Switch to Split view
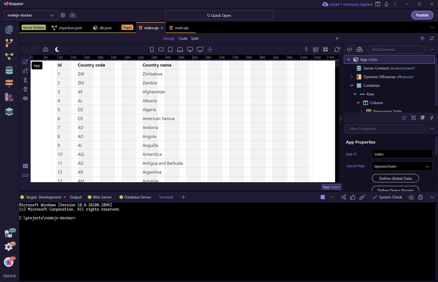 point(195,38)
